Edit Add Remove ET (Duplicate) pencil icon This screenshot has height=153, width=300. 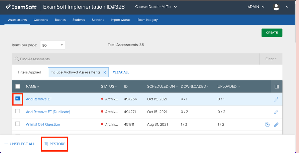276,112
